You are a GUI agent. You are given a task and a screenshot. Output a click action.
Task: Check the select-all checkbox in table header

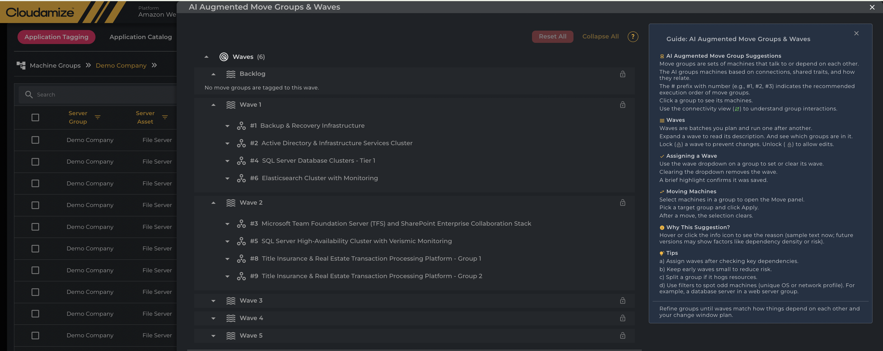click(x=35, y=117)
